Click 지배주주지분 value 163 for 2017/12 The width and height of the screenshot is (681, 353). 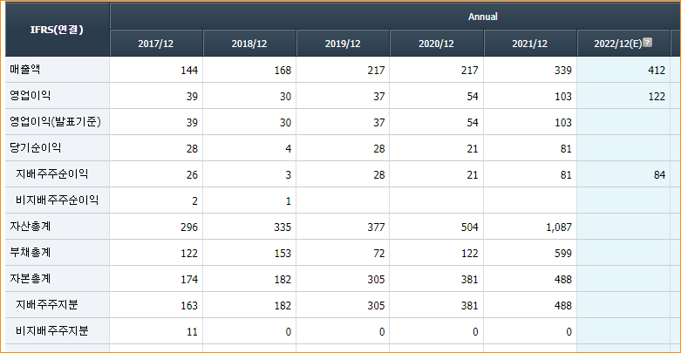189,306
